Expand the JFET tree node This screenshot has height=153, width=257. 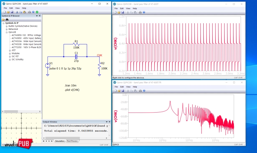click(x=10, y=50)
